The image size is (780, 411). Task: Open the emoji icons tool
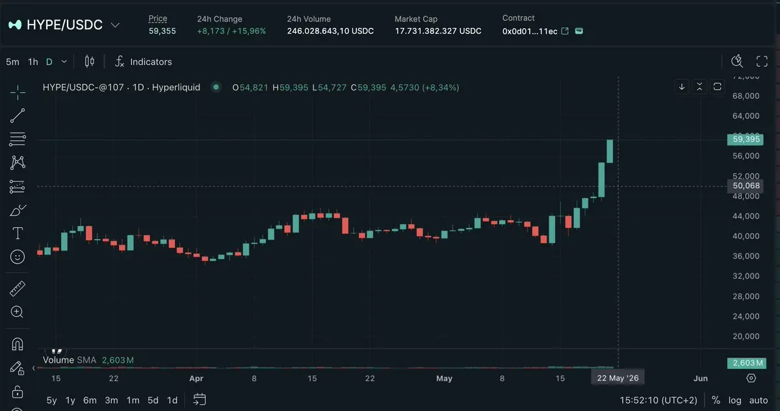18,256
